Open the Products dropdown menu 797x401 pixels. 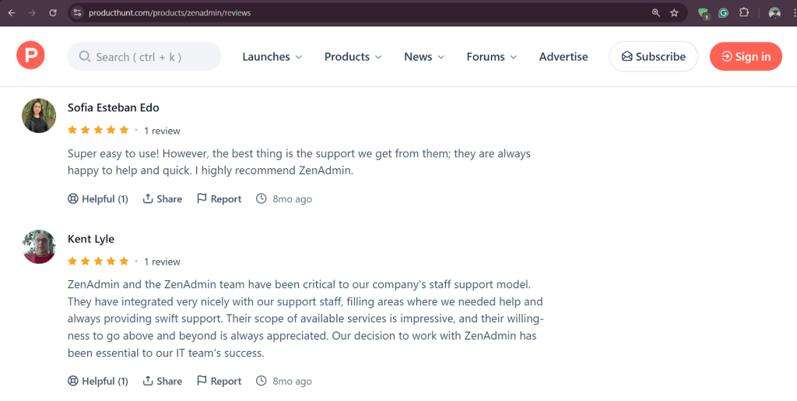(353, 57)
